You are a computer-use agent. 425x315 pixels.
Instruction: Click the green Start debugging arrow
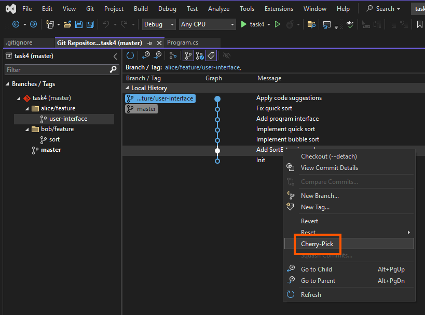click(244, 24)
